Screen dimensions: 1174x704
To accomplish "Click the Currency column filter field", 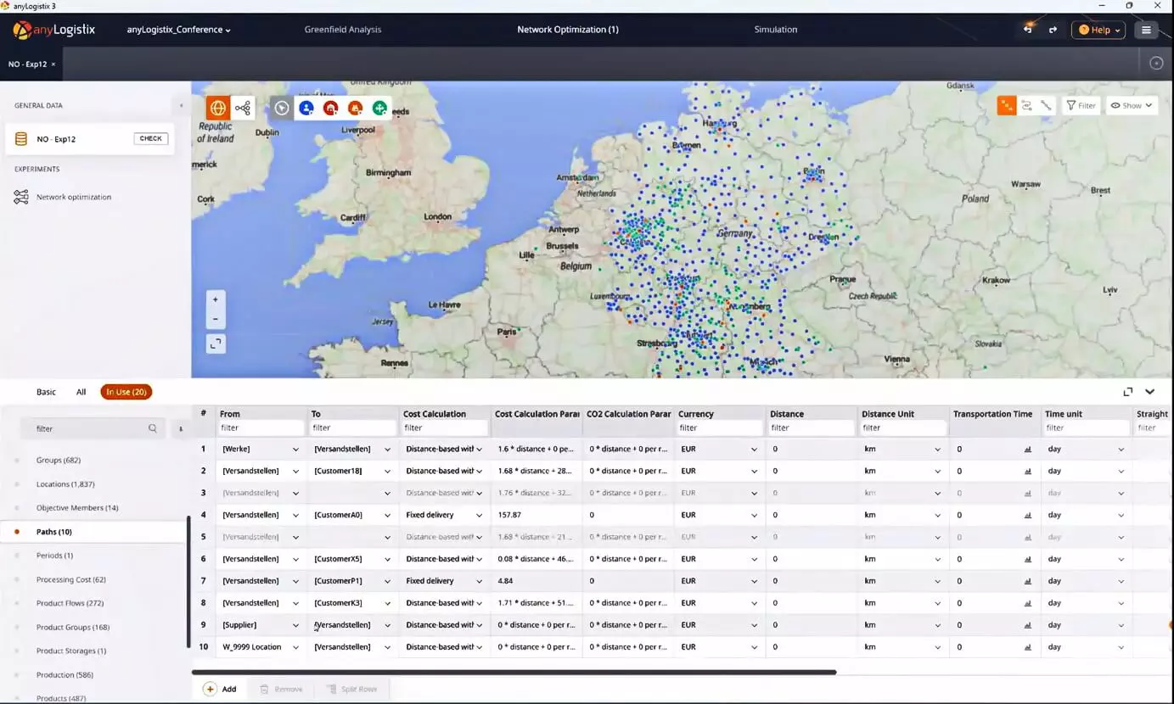I will pyautogui.click(x=719, y=428).
